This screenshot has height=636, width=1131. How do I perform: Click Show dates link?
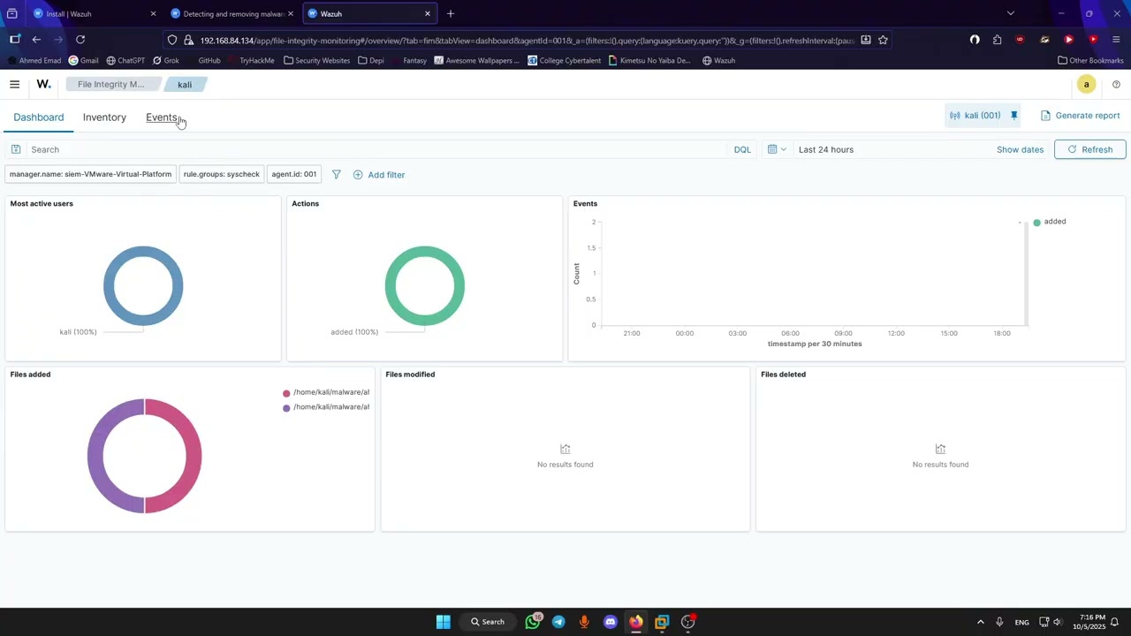(x=1020, y=149)
